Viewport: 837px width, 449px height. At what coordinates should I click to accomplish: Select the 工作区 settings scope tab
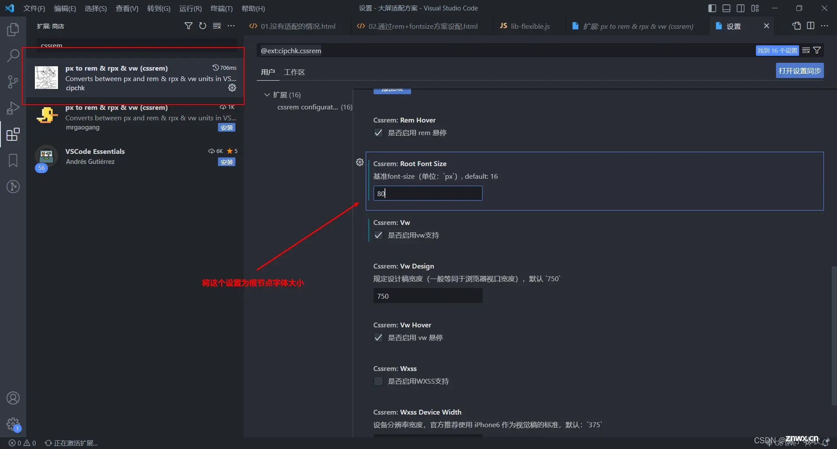[x=294, y=72]
